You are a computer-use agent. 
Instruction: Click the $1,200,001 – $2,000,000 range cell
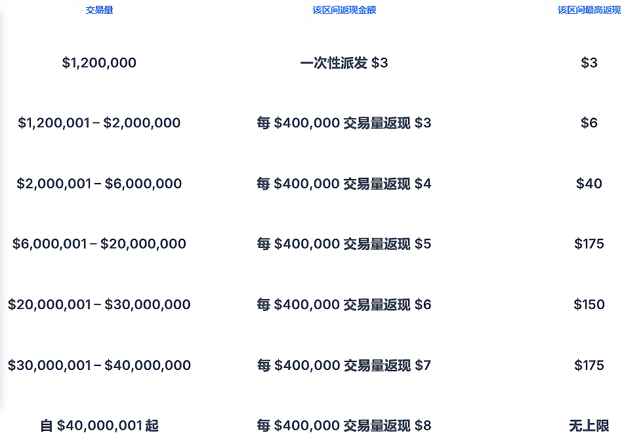point(99,123)
